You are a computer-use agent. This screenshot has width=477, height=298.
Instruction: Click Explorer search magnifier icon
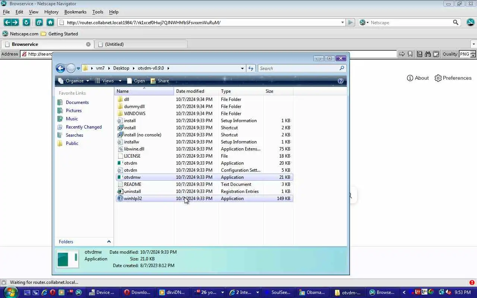point(342,68)
